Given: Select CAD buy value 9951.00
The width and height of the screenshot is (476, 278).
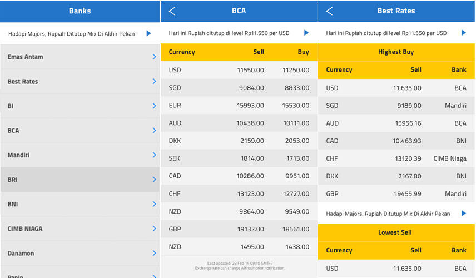Looking at the screenshot, I should pyautogui.click(x=297, y=176).
